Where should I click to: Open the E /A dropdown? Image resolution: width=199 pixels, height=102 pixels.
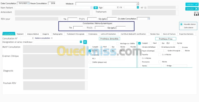coord(138,7)
